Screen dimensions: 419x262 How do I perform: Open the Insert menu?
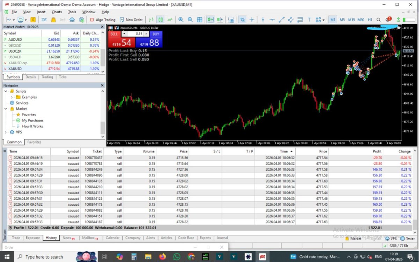41,12
